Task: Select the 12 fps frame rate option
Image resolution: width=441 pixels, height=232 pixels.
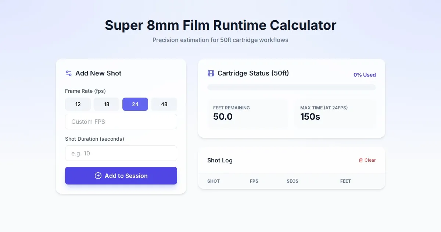Action: point(78,104)
